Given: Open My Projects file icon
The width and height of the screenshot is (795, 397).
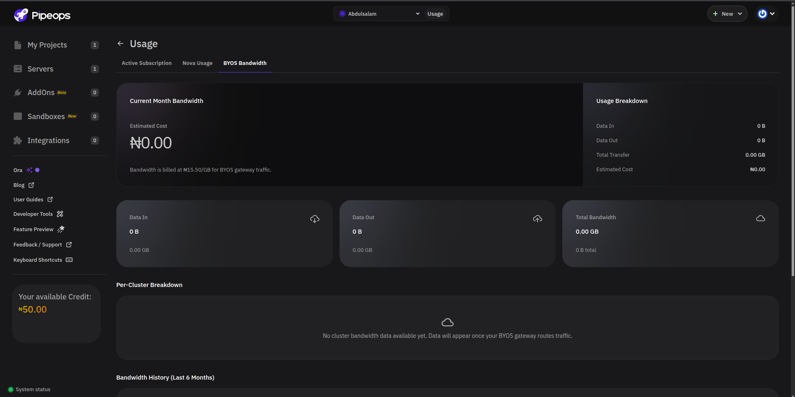Looking at the screenshot, I should (x=18, y=45).
